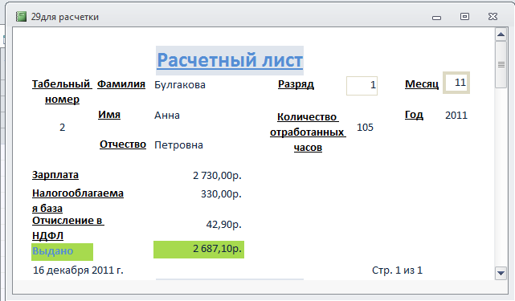Screen dimensions: 515x301
Task: Click the worked hours value 105
Action: click(x=365, y=128)
